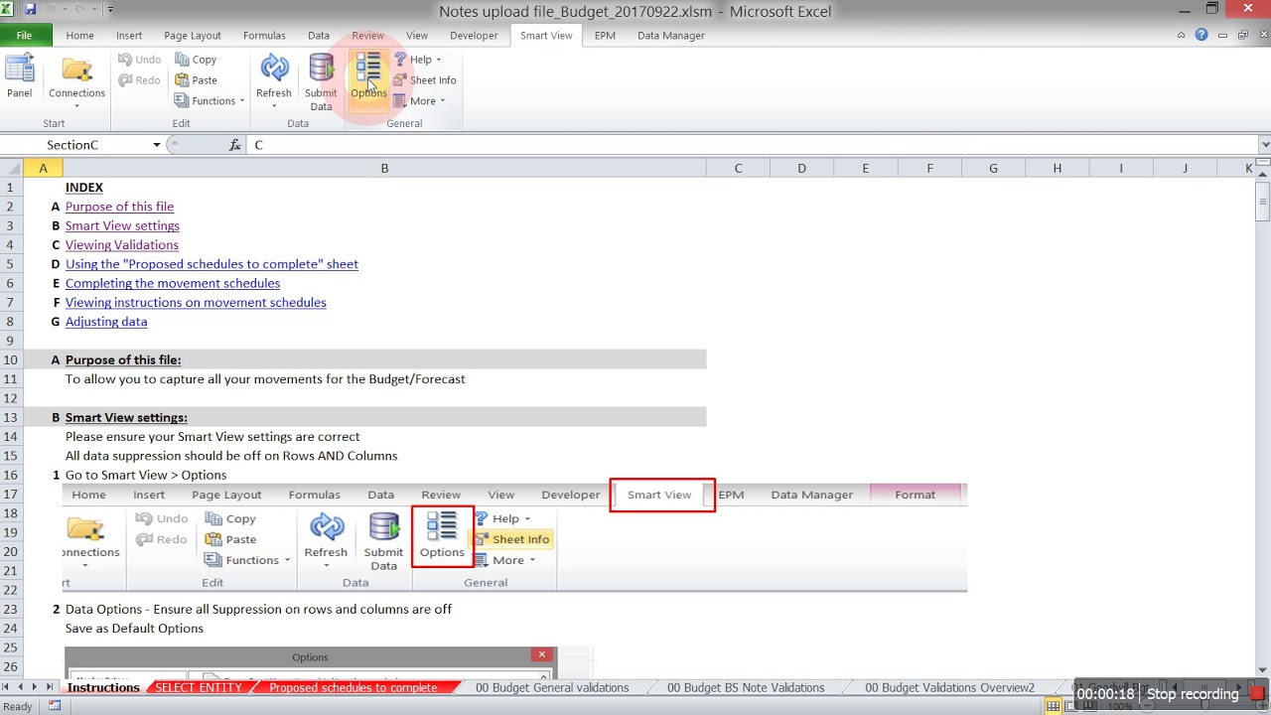The height and width of the screenshot is (715, 1271).
Task: Click Paste in the Smart View Edit group
Action: click(196, 80)
